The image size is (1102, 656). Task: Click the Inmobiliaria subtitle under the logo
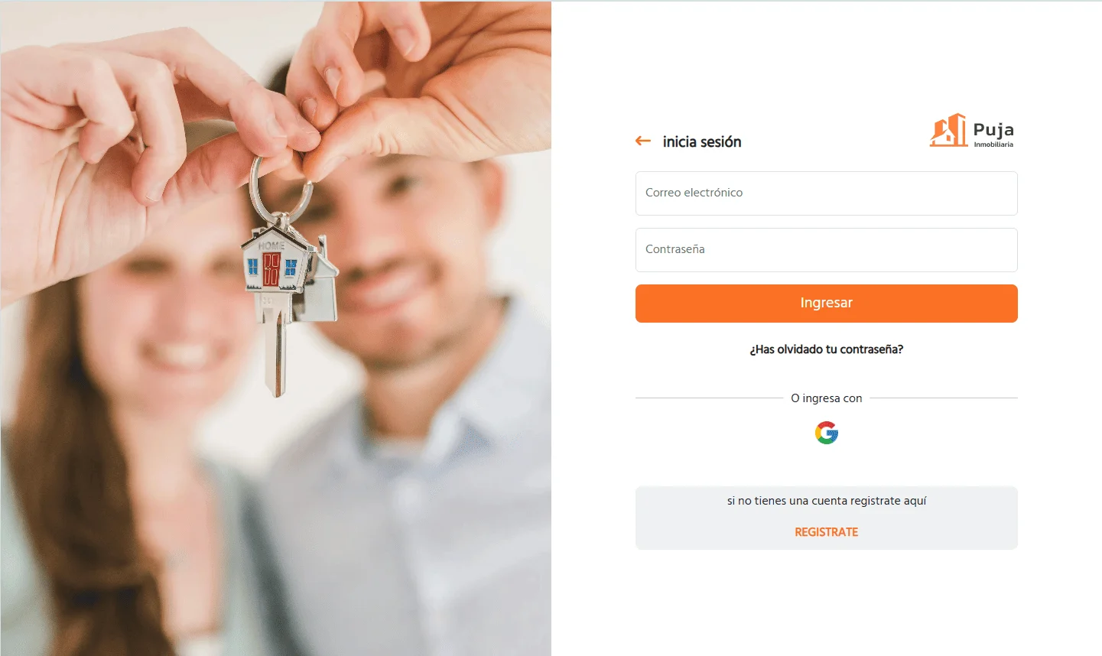[993, 145]
